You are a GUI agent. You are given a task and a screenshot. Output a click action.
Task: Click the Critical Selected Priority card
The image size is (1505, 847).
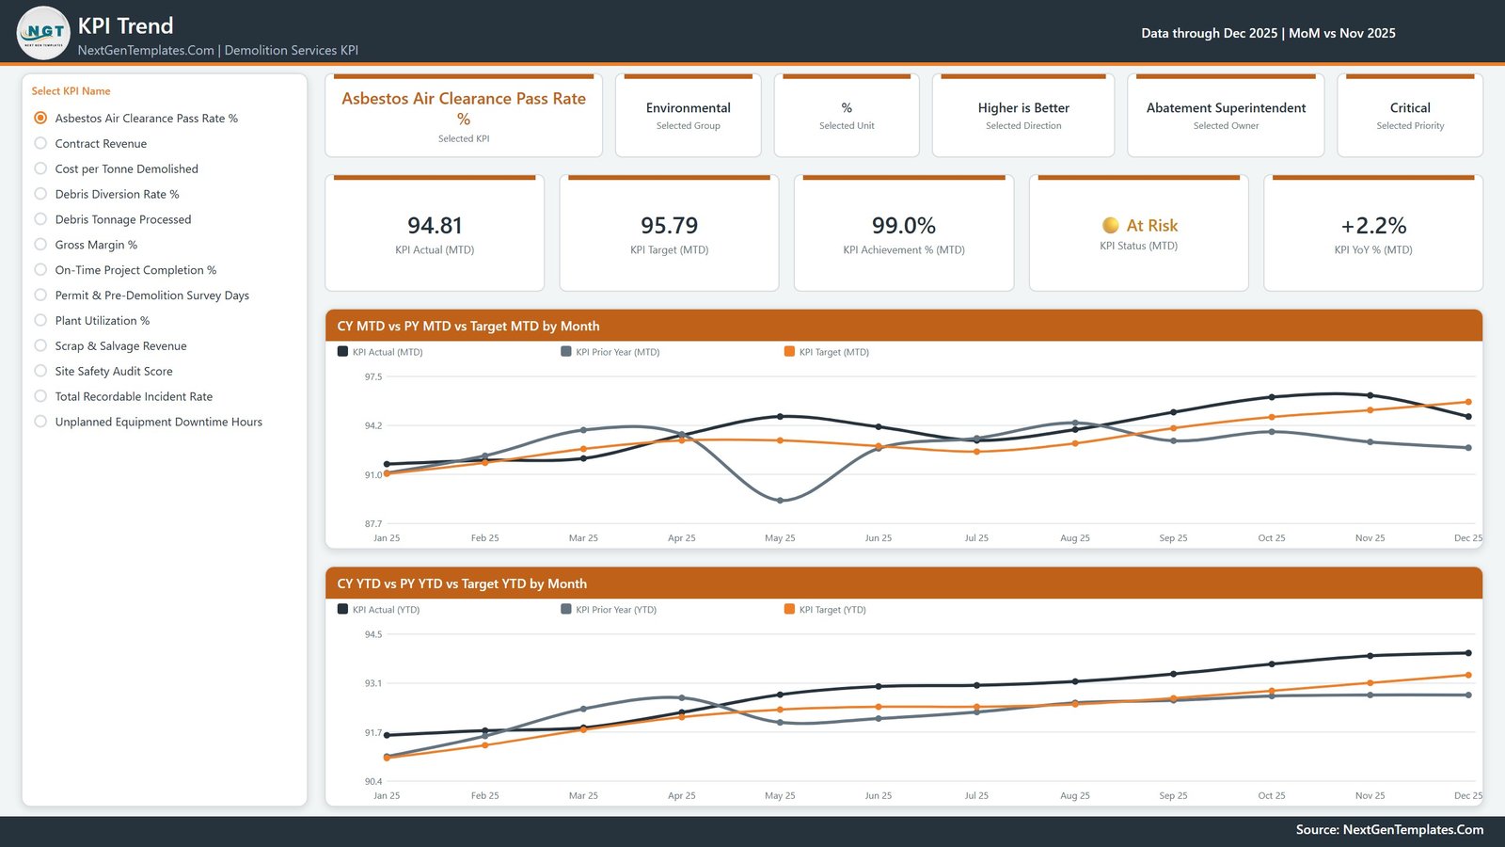point(1410,116)
